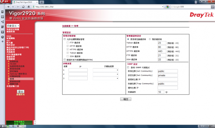Toggle the HTTPS port checkbox
This screenshot has width=215, height=128.
[68, 49]
